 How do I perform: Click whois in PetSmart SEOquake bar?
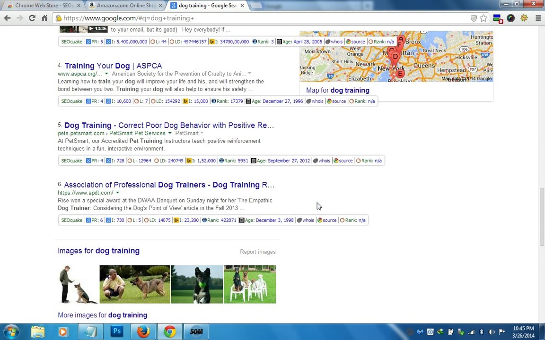tap(322, 161)
